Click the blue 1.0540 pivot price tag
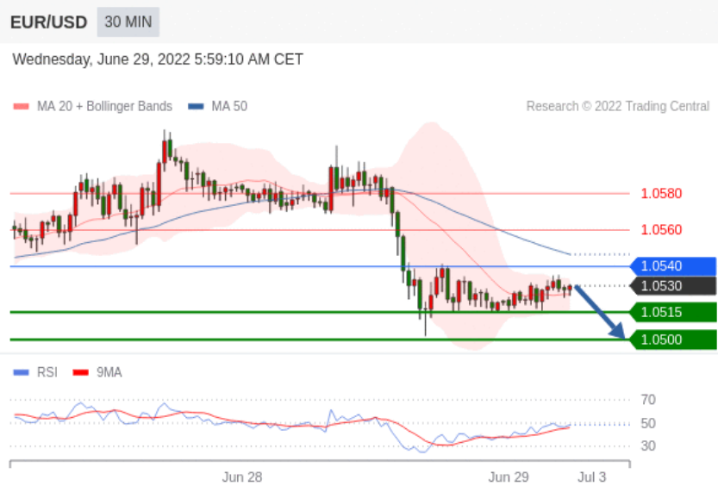718x492 pixels. coord(673,266)
